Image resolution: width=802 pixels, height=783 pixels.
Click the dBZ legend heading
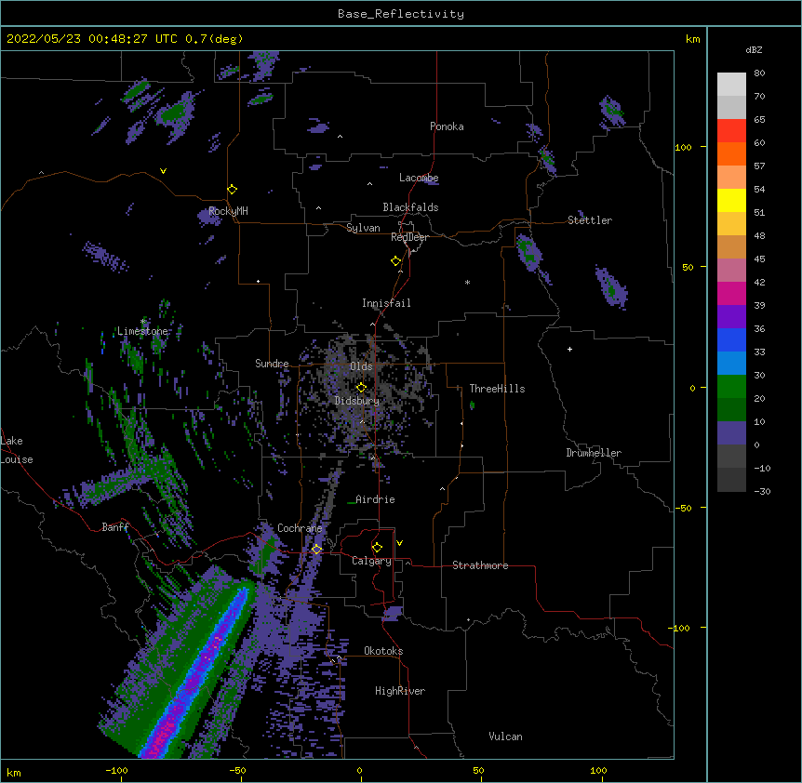click(754, 50)
